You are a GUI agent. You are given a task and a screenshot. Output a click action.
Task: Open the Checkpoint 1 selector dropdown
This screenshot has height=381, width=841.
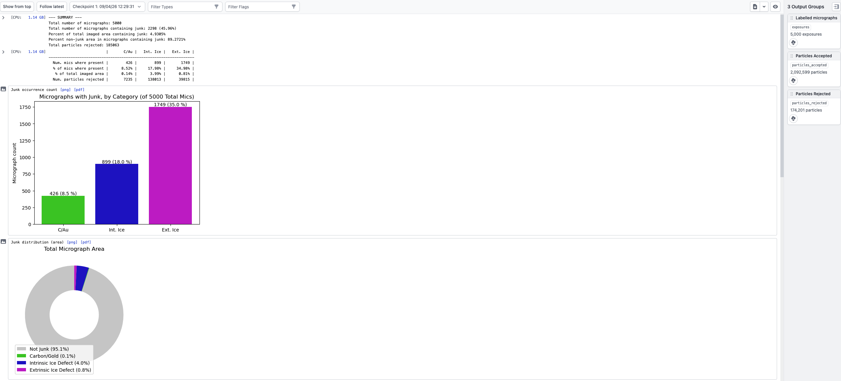point(107,7)
